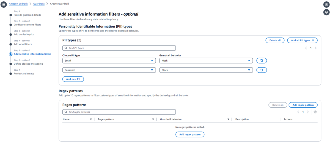Screen dimensions: 330x143
Task: Open the hamburger navigation menu
Action: [x=4, y=4]
